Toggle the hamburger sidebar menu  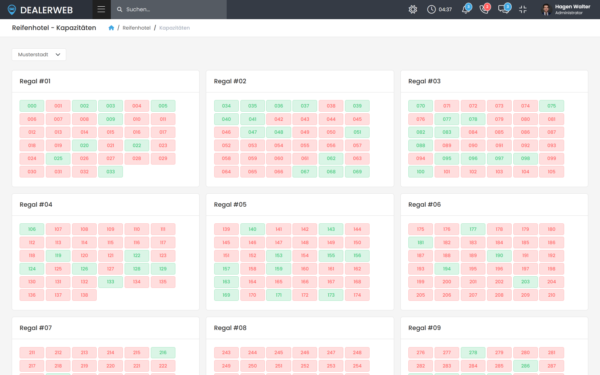click(x=101, y=9)
